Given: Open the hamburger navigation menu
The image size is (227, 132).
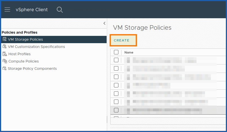Looking at the screenshot, I should (7, 10).
